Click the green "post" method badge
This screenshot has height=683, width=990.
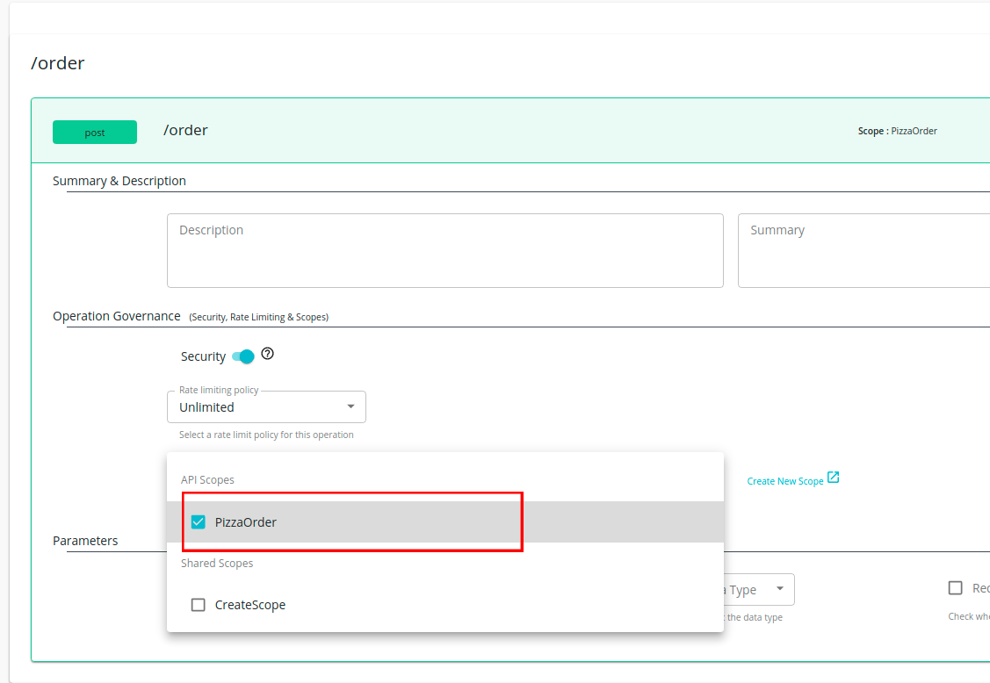tap(94, 132)
